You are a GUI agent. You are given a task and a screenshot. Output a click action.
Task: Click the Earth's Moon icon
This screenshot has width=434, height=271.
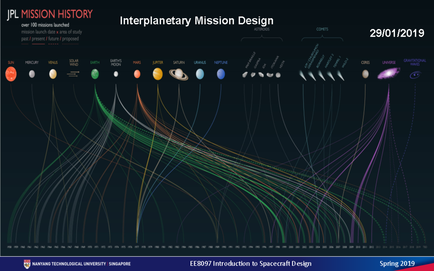(x=116, y=73)
